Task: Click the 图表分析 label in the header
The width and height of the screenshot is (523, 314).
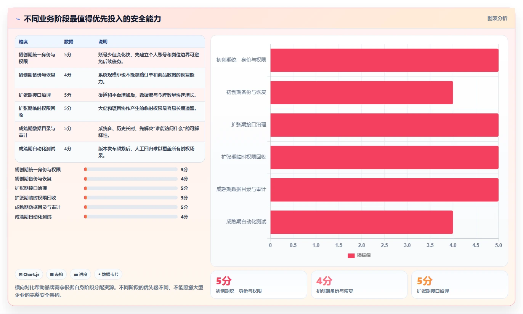Action: [497, 18]
